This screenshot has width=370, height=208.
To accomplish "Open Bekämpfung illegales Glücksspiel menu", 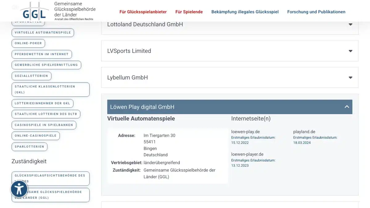I will (x=245, y=12).
